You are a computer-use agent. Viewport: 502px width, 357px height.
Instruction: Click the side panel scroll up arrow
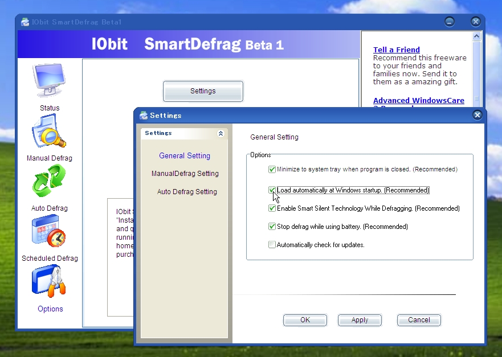(x=476, y=36)
